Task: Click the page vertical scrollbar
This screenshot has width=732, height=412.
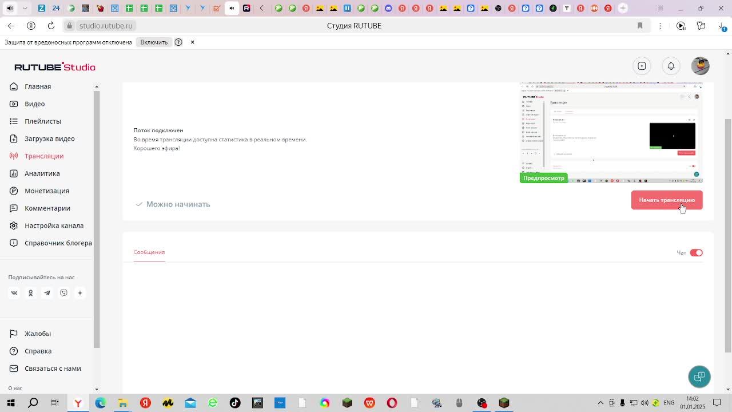Action: click(728, 235)
